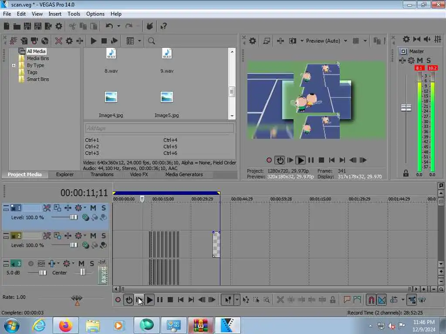
Task: Stop media preview in Project Media toolbar
Action: [x=104, y=41]
